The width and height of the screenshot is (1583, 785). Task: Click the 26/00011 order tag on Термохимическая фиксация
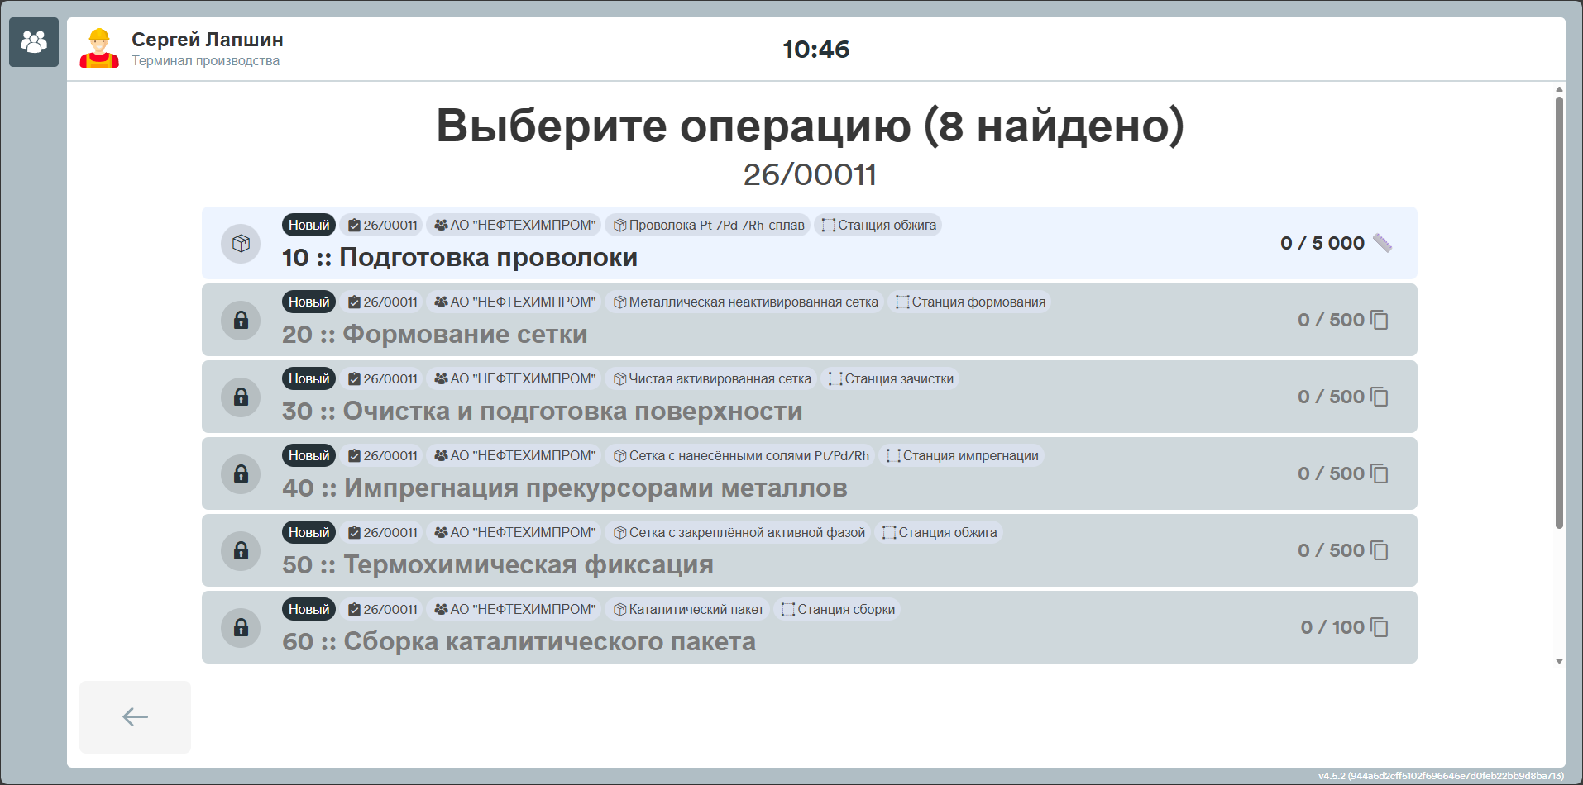382,532
